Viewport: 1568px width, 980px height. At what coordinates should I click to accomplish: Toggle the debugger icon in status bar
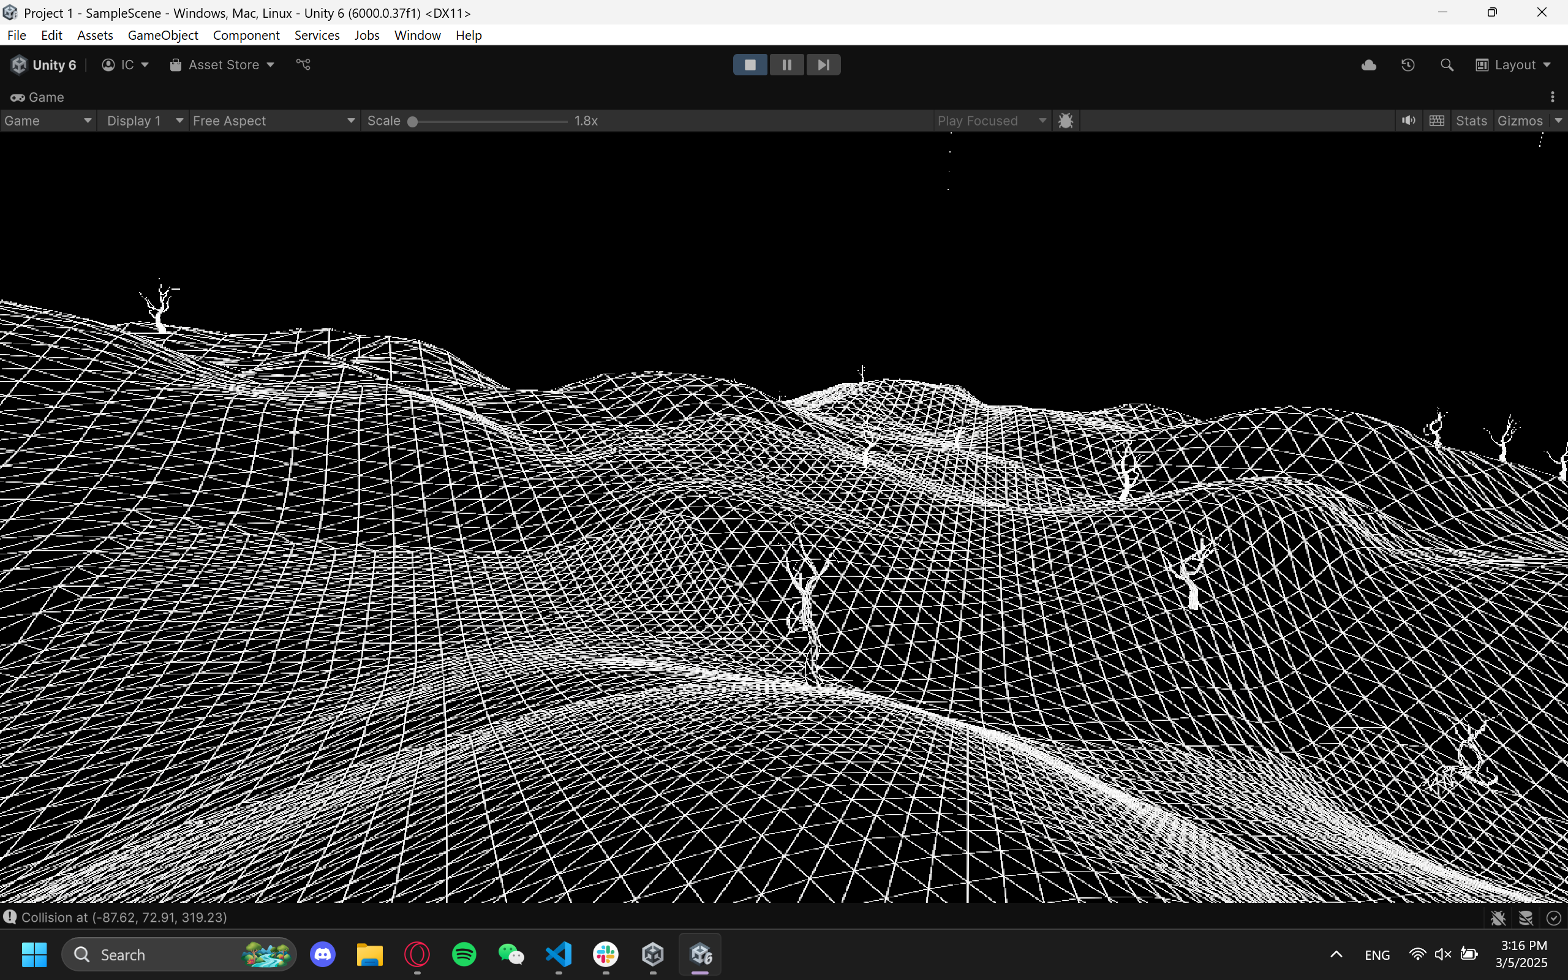point(1498,918)
